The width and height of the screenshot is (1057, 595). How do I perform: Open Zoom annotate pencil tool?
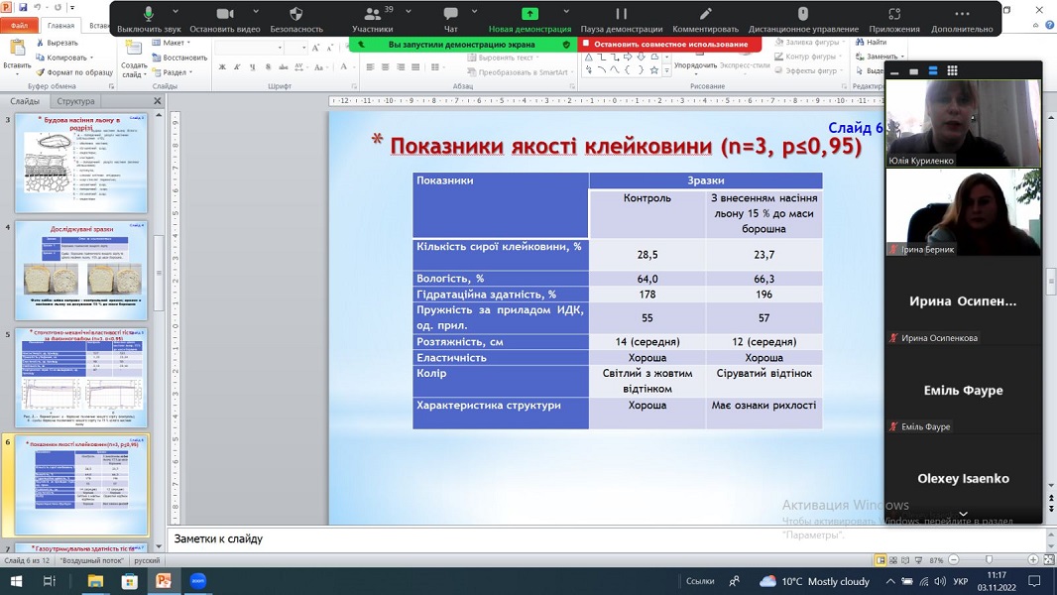pyautogui.click(x=705, y=19)
